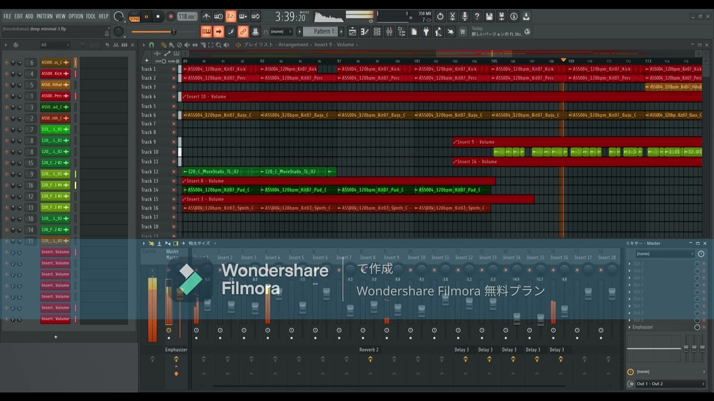Viewport: 714px width, 401px height.
Task: Open the PATTERN menu
Action: [x=45, y=16]
